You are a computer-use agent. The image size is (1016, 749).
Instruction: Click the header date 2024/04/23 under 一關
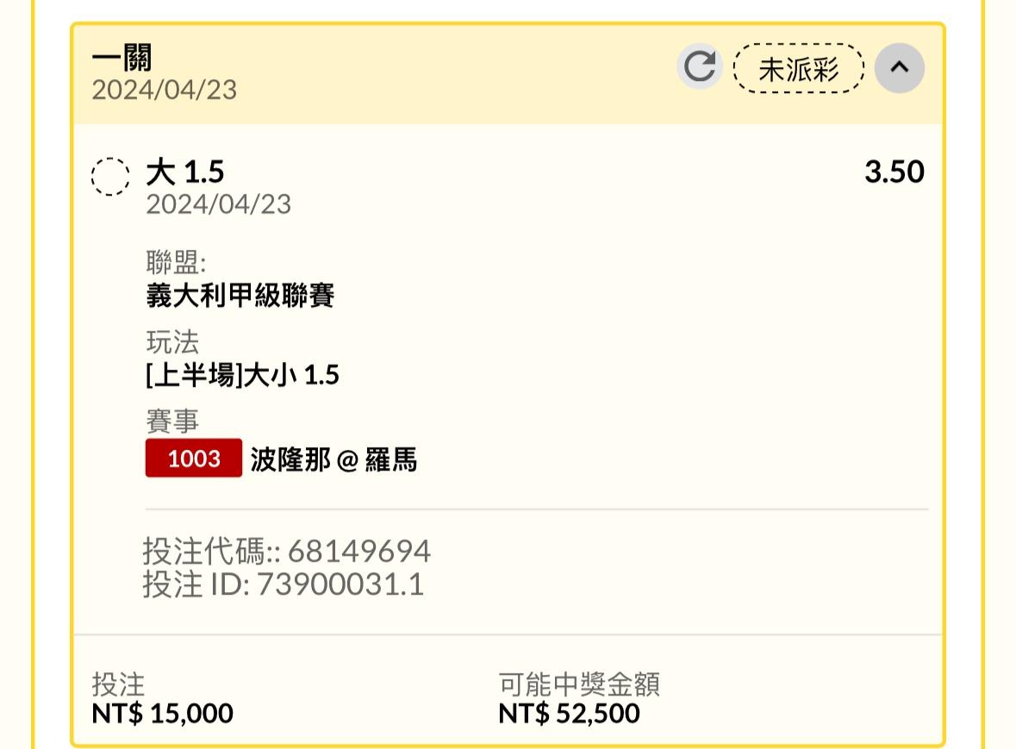(x=164, y=90)
